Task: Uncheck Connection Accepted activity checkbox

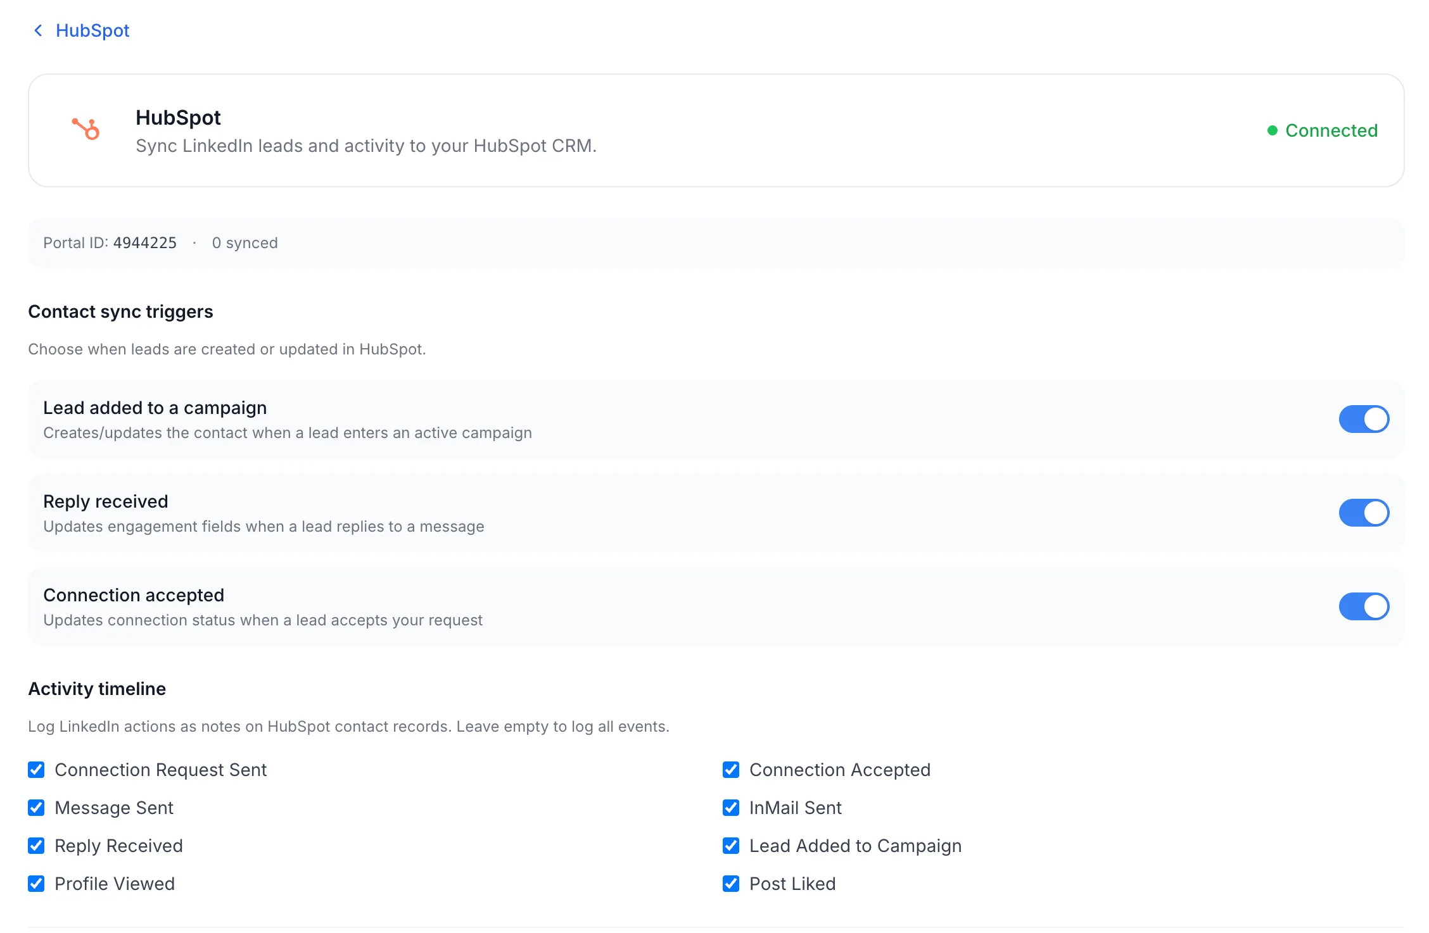Action: pyautogui.click(x=731, y=770)
